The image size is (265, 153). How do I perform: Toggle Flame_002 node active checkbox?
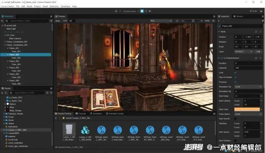point(219,26)
